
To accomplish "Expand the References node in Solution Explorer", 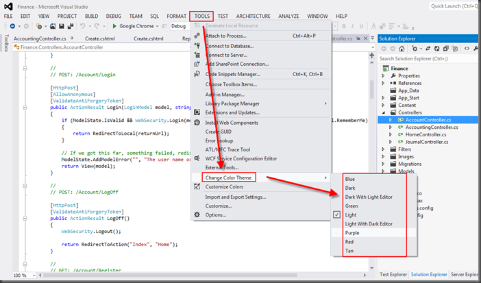I will 383,83.
